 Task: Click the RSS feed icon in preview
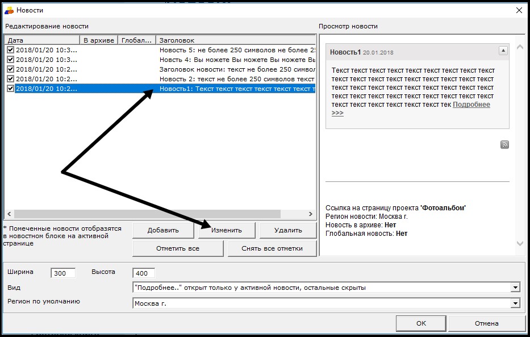coord(504,145)
